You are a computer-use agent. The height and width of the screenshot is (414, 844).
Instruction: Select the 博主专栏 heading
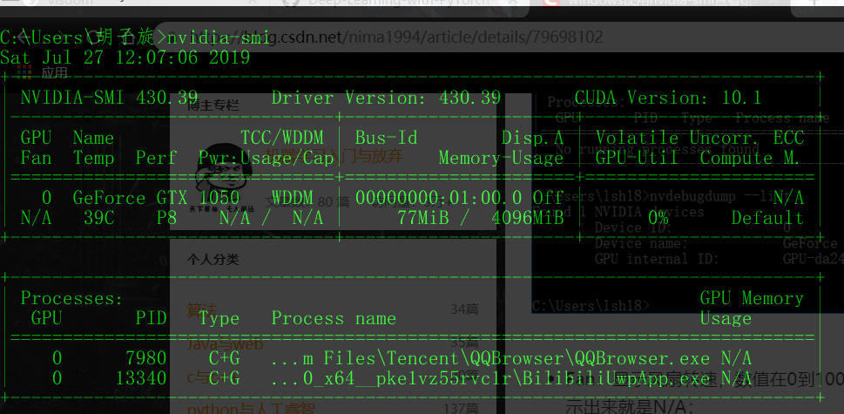pos(213,105)
